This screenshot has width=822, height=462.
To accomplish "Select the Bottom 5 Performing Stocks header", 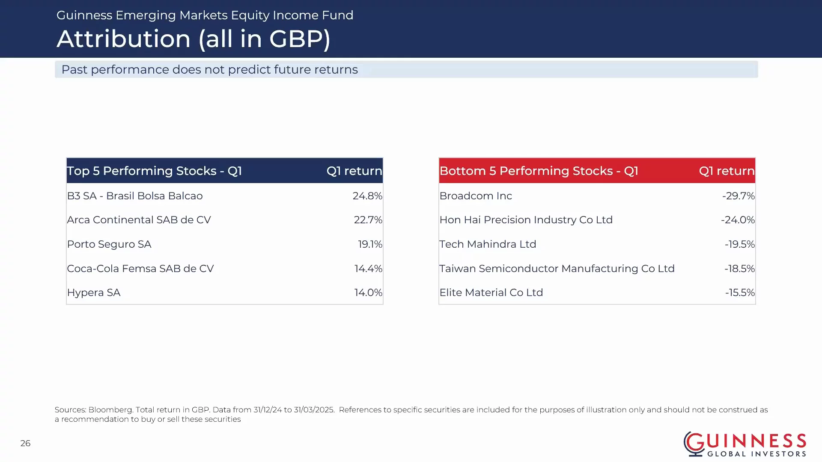I will pos(597,171).
